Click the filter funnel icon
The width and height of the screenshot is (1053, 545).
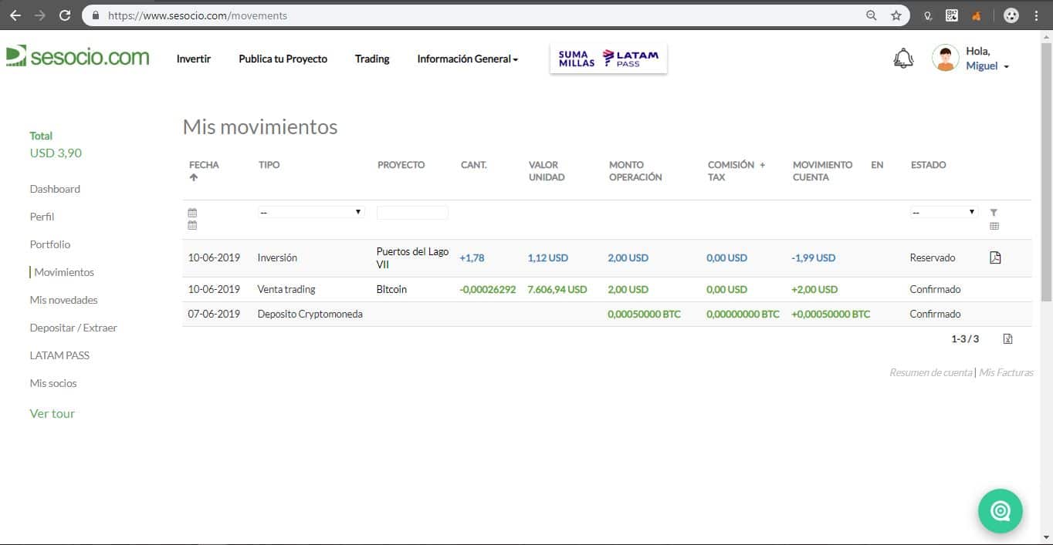[x=994, y=211]
